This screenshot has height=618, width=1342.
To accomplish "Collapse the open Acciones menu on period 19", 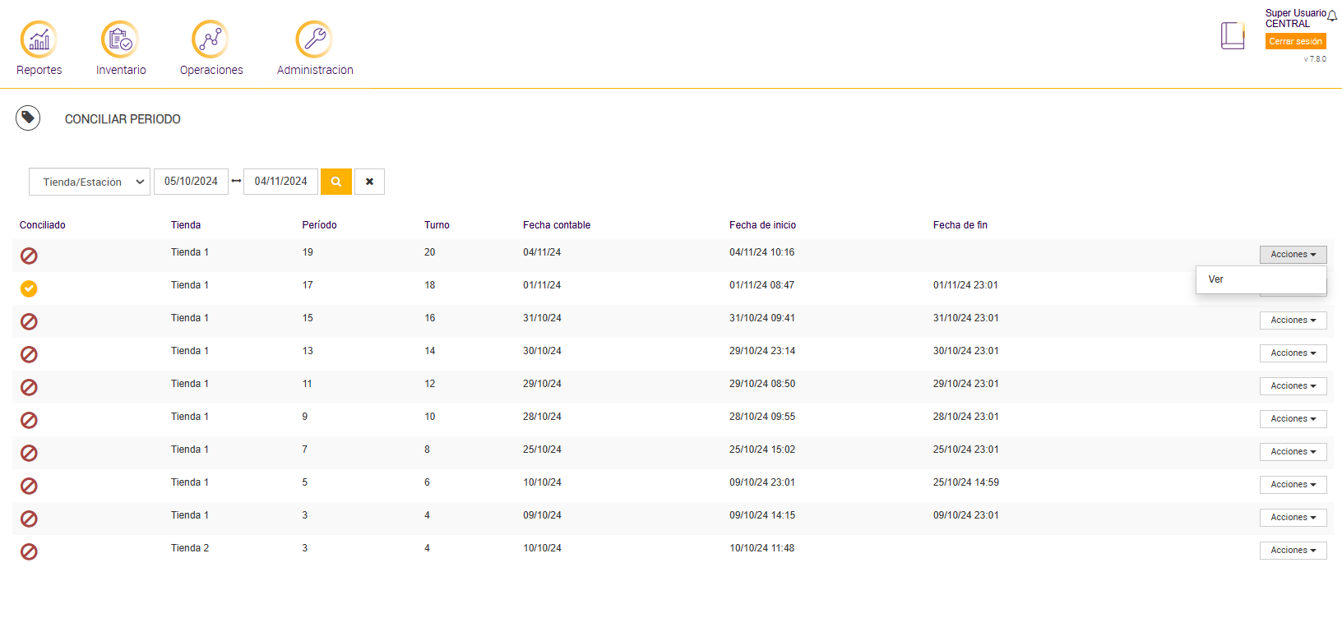I will pos(1293,255).
